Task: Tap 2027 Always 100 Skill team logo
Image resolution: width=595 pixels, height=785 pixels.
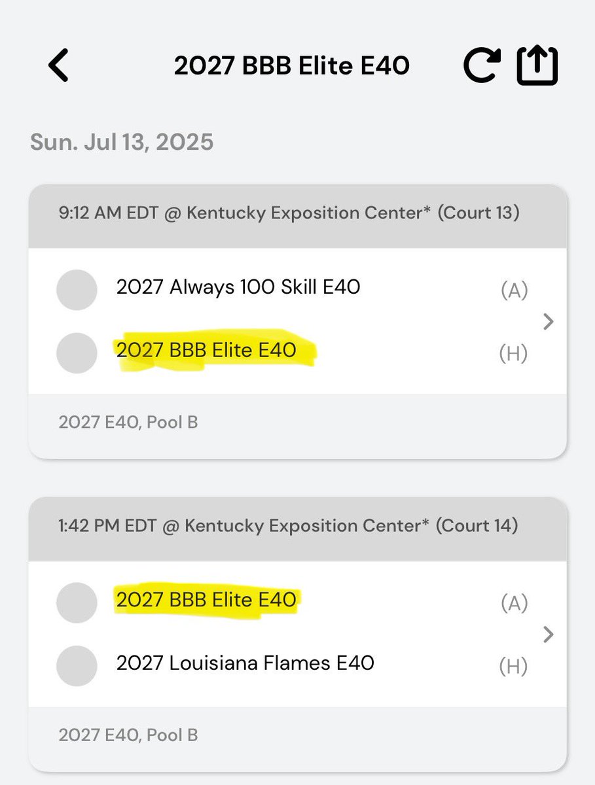Action: coord(77,289)
